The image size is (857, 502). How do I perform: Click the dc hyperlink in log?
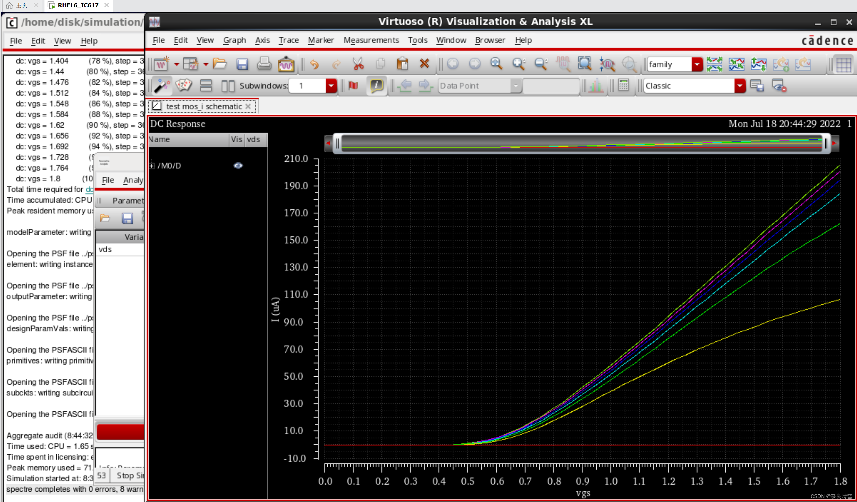(89, 189)
